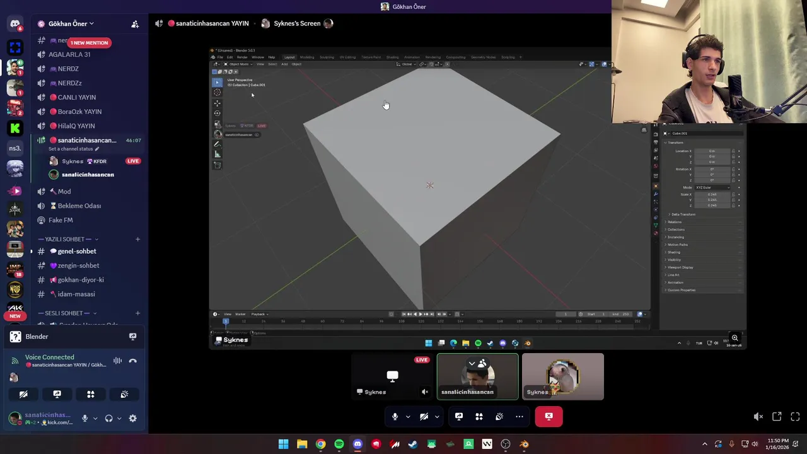The height and width of the screenshot is (454, 807).
Task: Enter fullscreen for the stream
Action: point(795,416)
